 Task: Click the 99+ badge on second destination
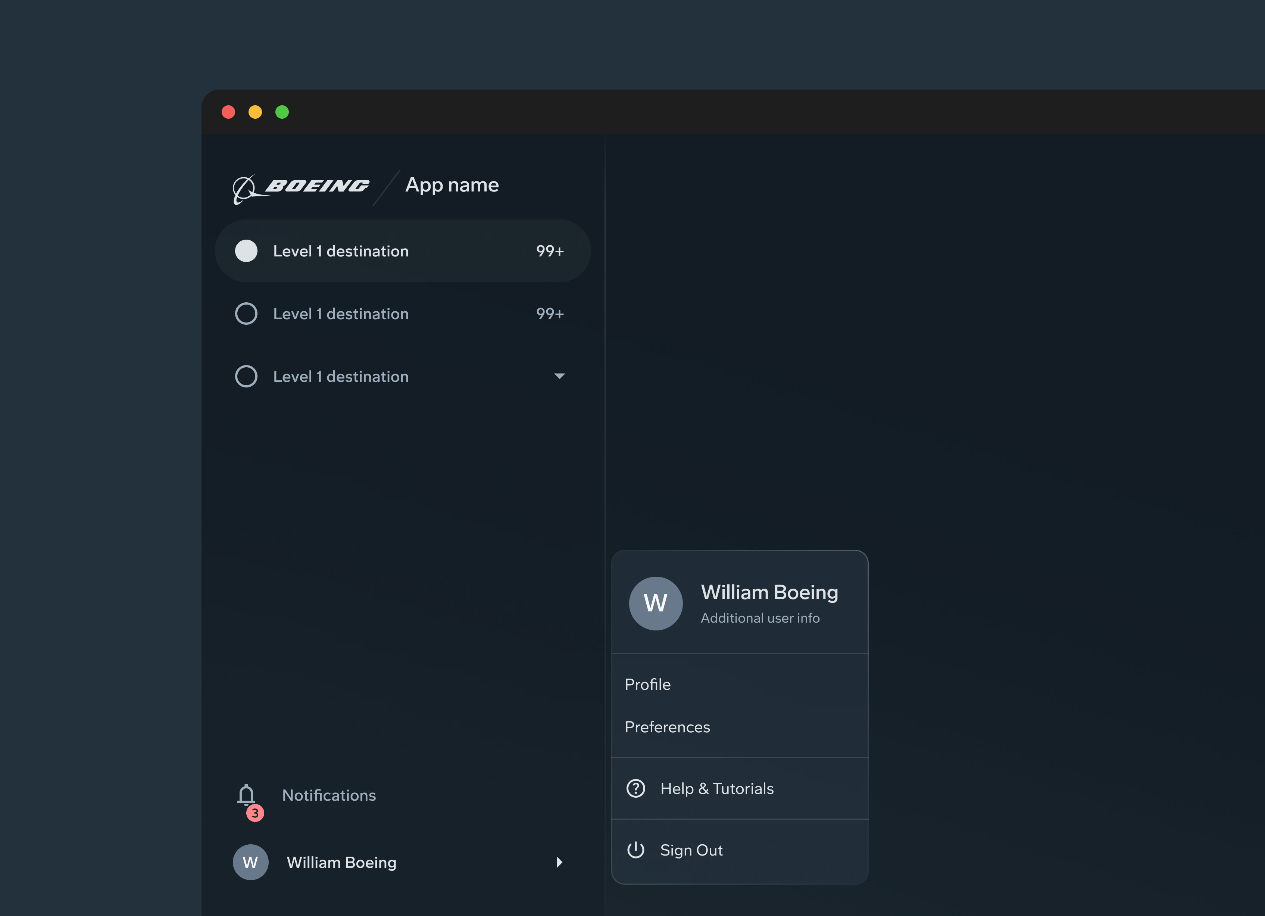point(549,314)
